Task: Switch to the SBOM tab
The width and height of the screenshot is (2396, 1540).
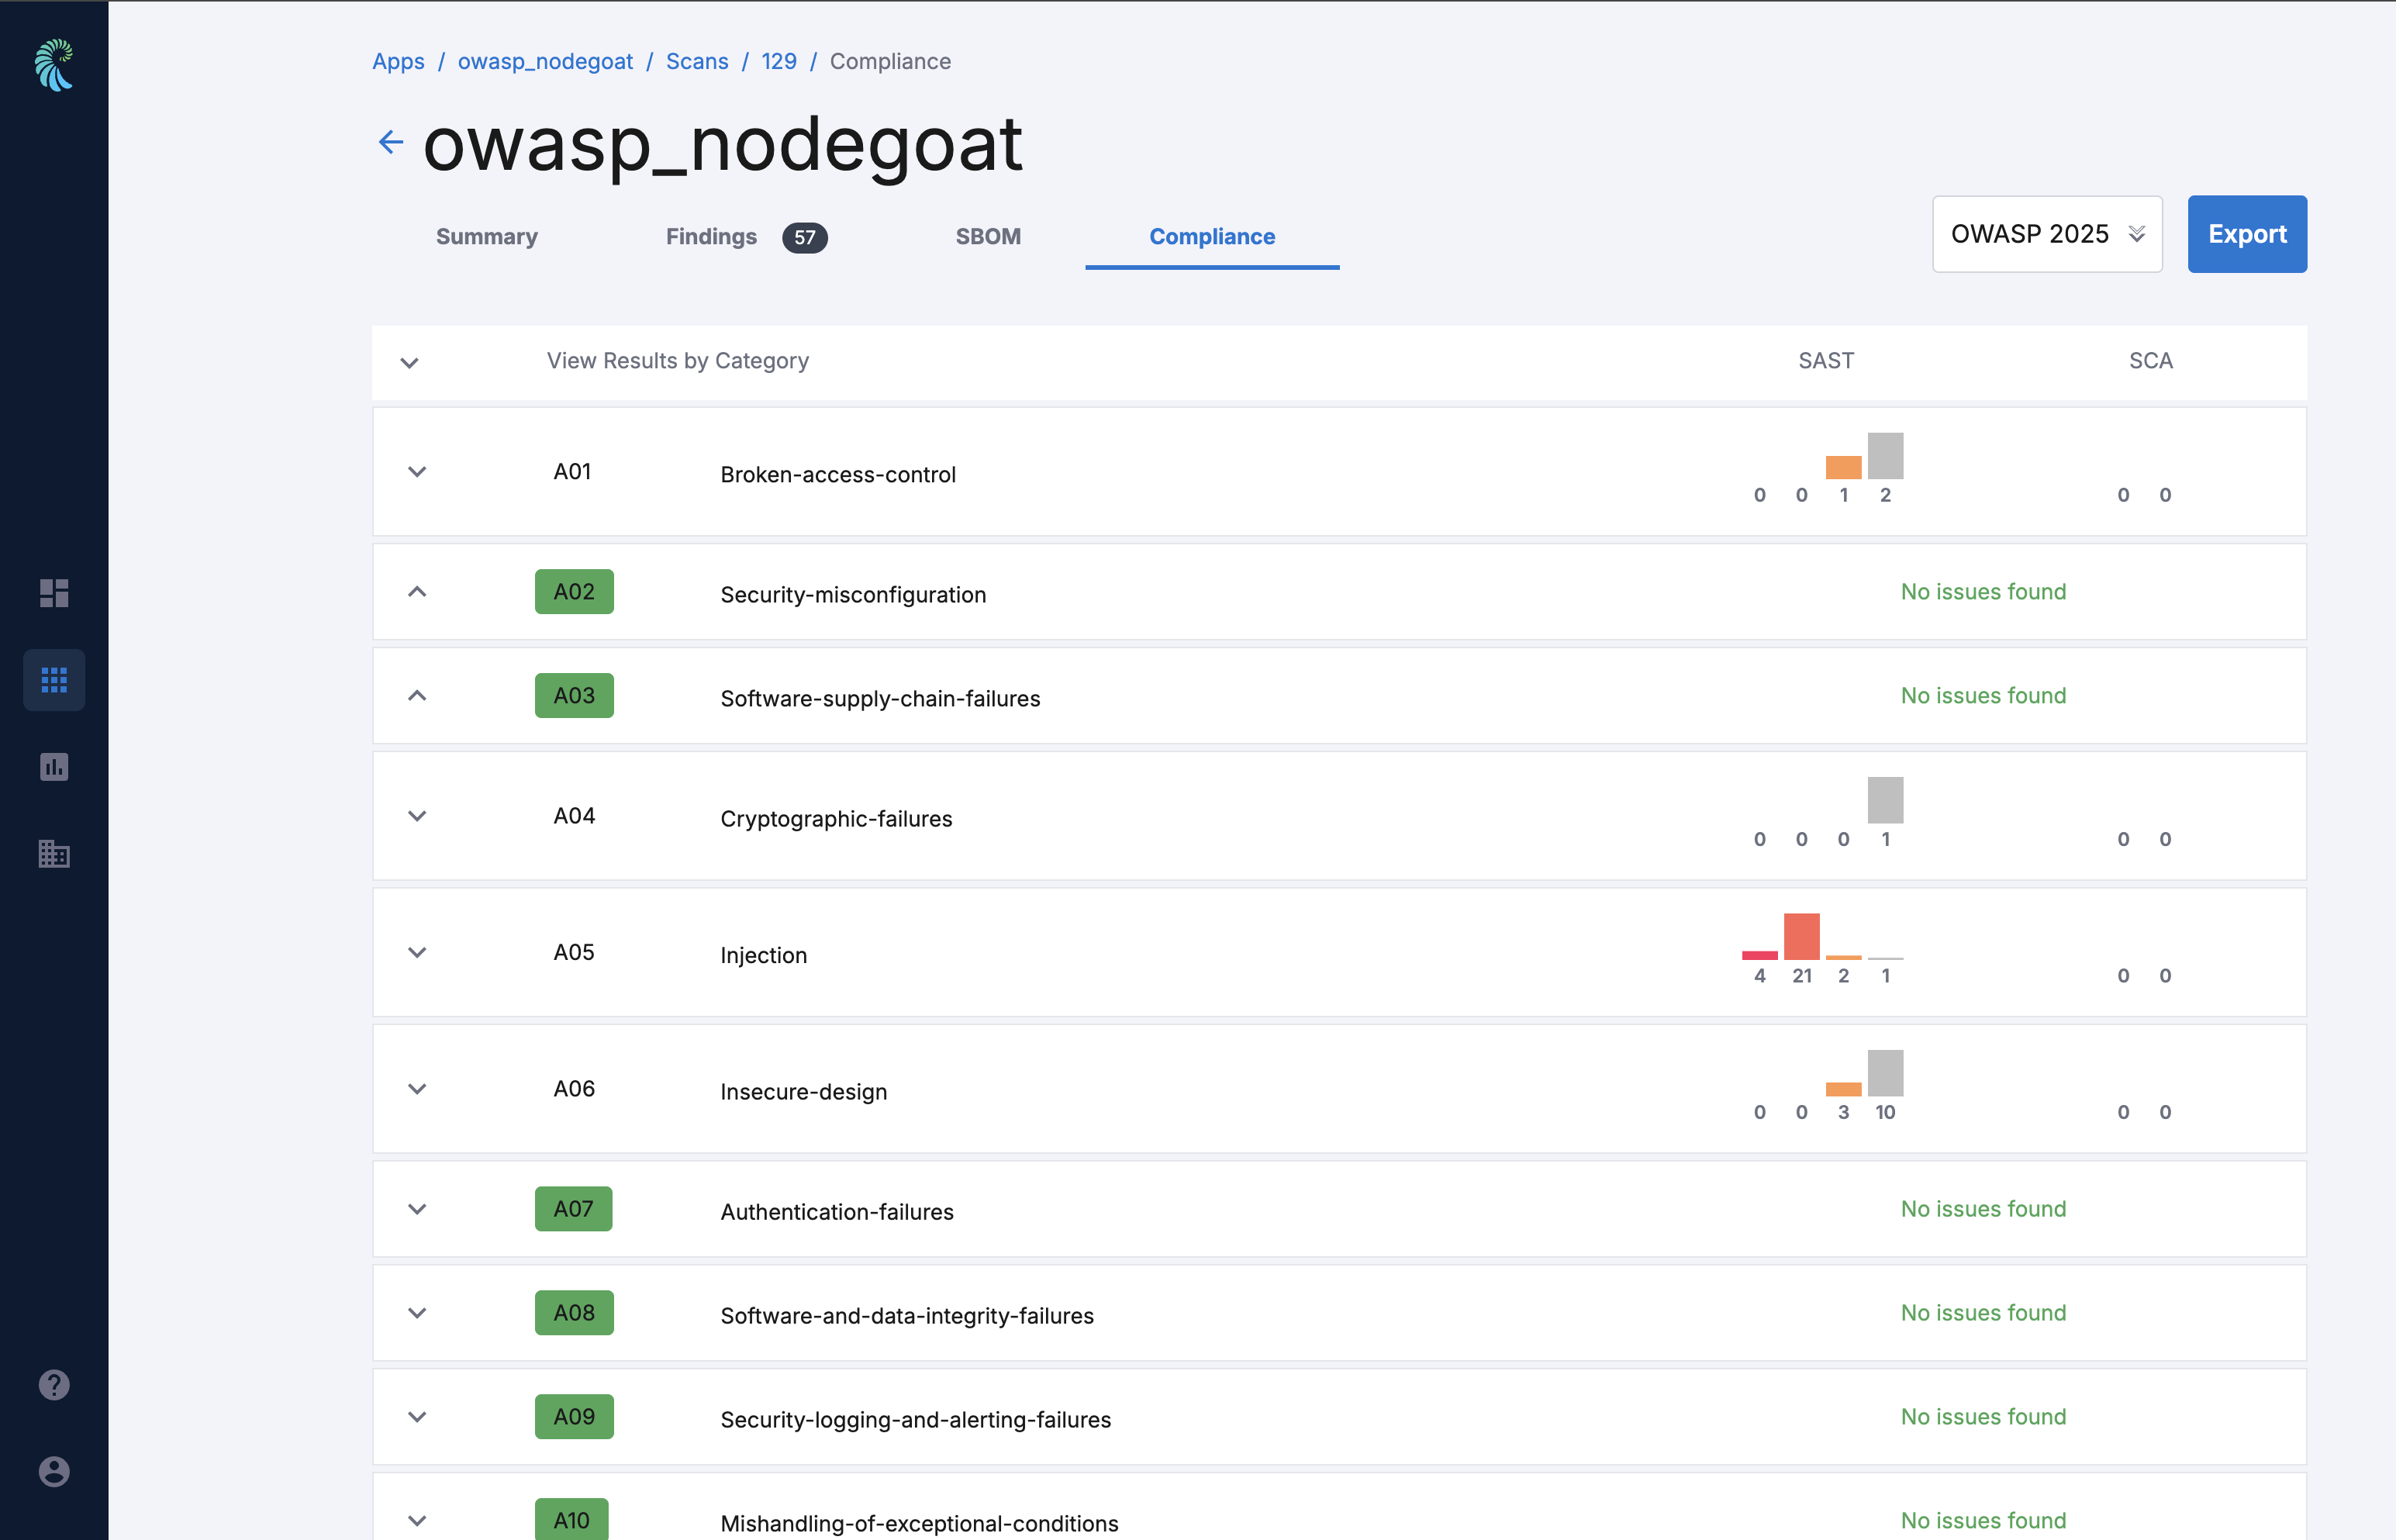Action: coord(988,237)
